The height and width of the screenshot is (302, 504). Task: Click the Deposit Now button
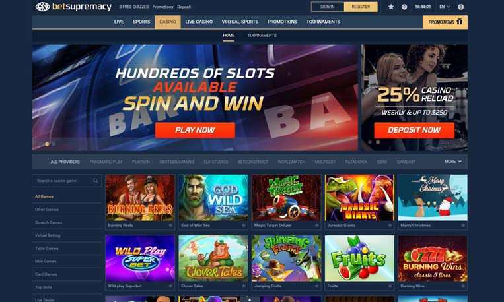click(414, 130)
